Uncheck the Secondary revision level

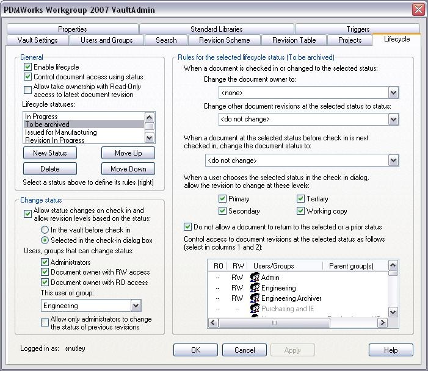click(x=222, y=211)
